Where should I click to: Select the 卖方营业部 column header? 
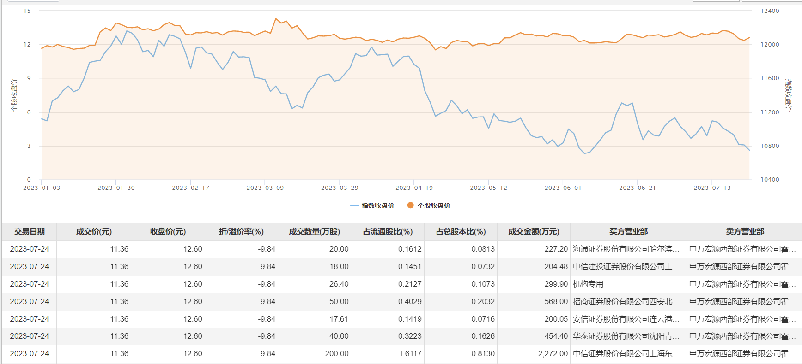745,232
